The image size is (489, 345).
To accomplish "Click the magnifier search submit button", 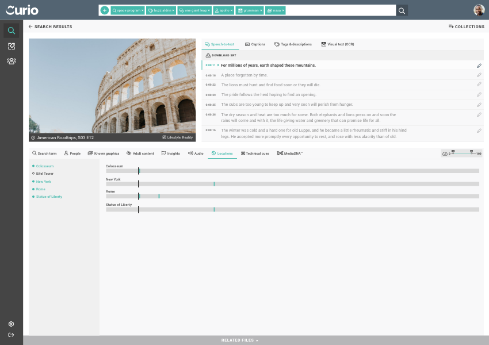I will [x=402, y=10].
